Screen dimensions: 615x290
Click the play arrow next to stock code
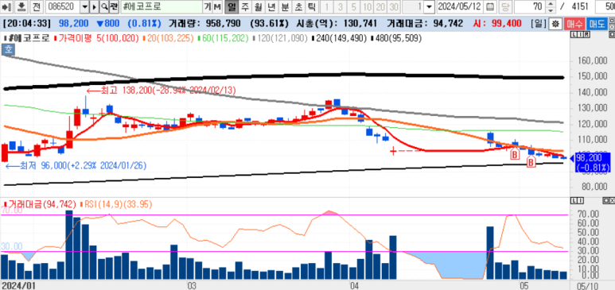pos(95,6)
